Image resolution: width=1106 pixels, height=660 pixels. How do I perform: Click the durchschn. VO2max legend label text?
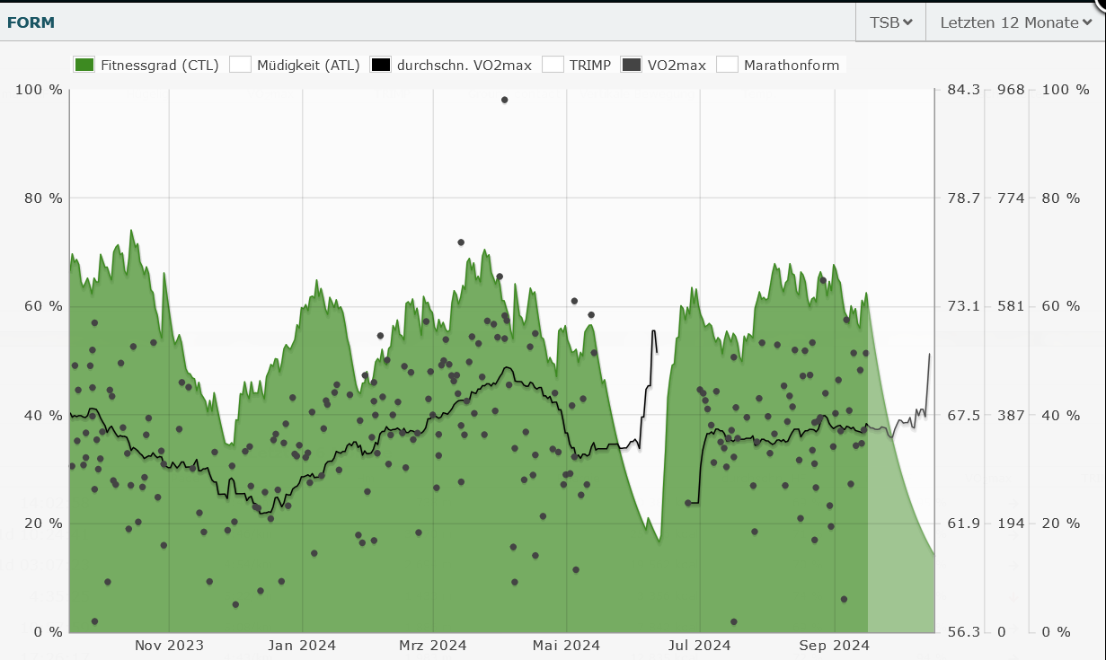(464, 65)
